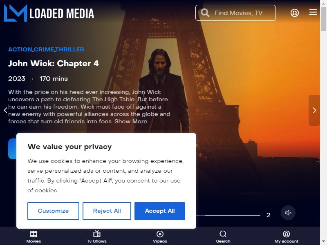Viewport: 327px width, 245px height.
Task: Open Search in the bottom navigation
Action: click(x=223, y=237)
